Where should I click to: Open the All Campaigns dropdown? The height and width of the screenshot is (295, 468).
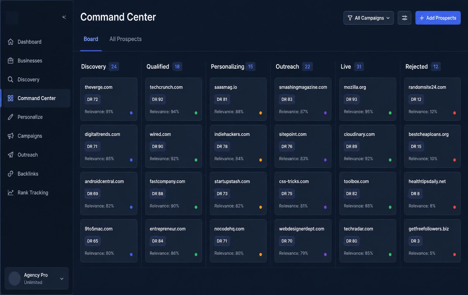point(369,18)
